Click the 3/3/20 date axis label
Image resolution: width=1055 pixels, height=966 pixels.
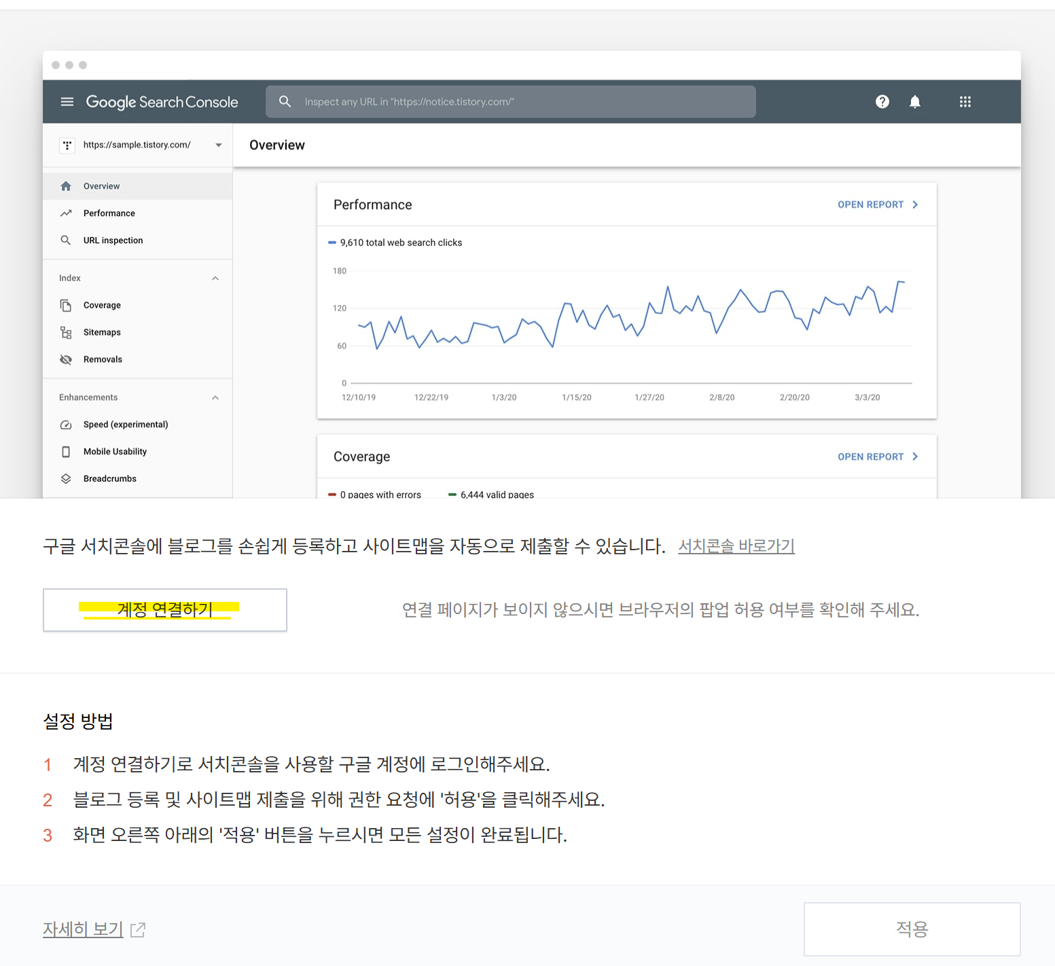click(x=868, y=397)
